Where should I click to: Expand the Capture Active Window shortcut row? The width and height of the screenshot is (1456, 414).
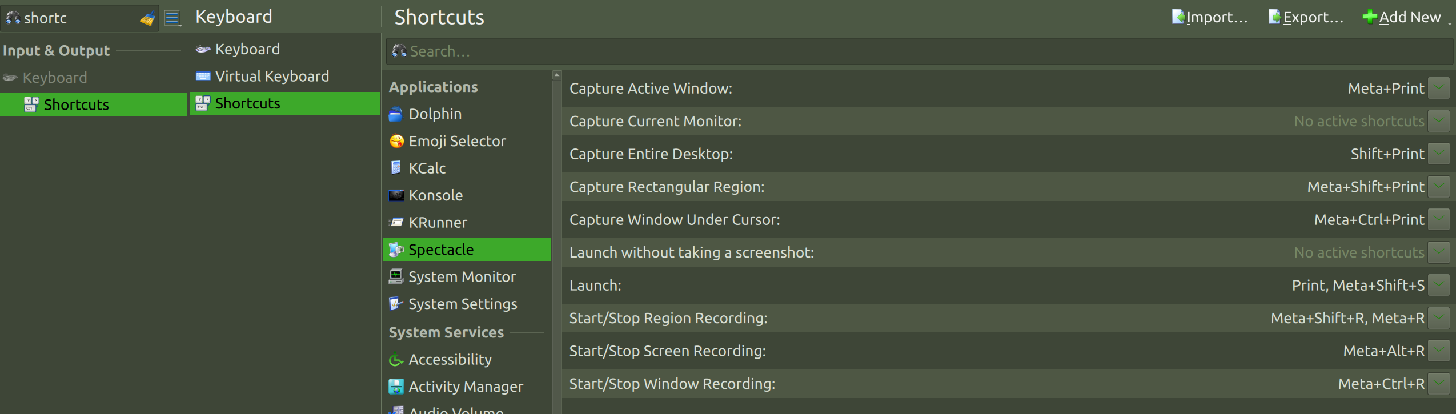click(1439, 89)
